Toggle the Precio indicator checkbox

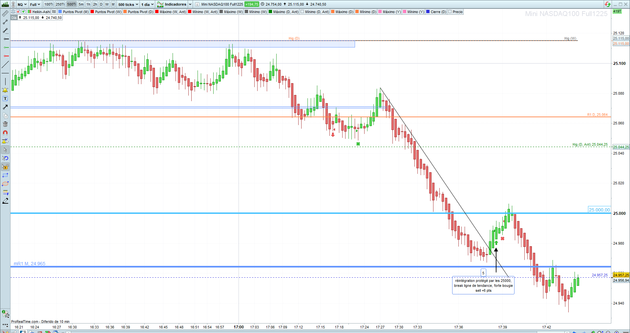(450, 12)
